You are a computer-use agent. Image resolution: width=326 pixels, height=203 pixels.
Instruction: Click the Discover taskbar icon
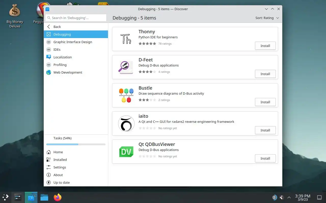pyautogui.click(x=31, y=197)
